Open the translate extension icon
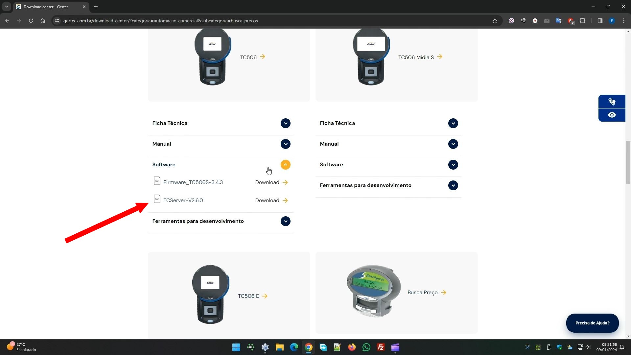Viewport: 631px width, 355px height. click(559, 21)
